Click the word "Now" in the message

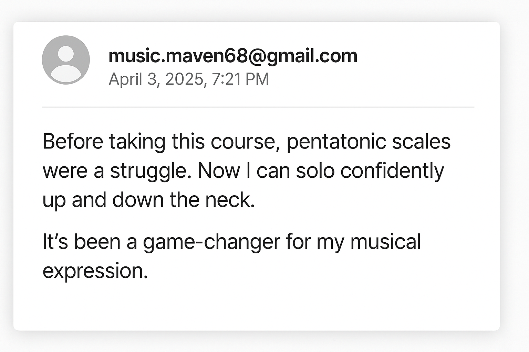pos(219,171)
